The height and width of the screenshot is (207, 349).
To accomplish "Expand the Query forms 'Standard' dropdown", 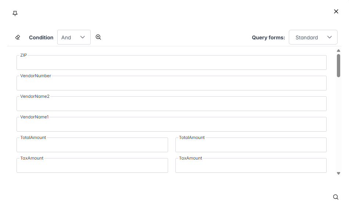I will pyautogui.click(x=313, y=37).
